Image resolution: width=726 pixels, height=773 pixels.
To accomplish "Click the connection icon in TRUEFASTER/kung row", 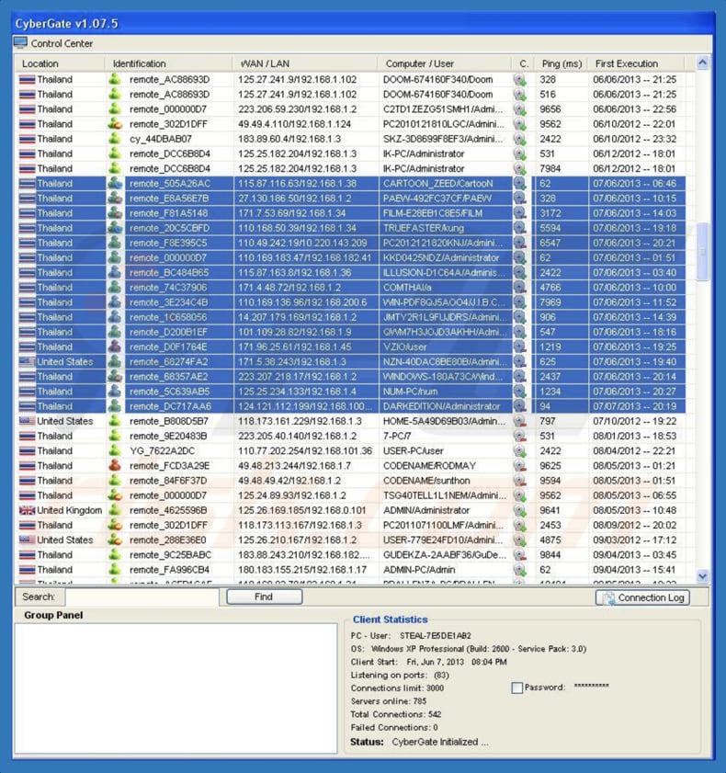I will click(x=520, y=228).
